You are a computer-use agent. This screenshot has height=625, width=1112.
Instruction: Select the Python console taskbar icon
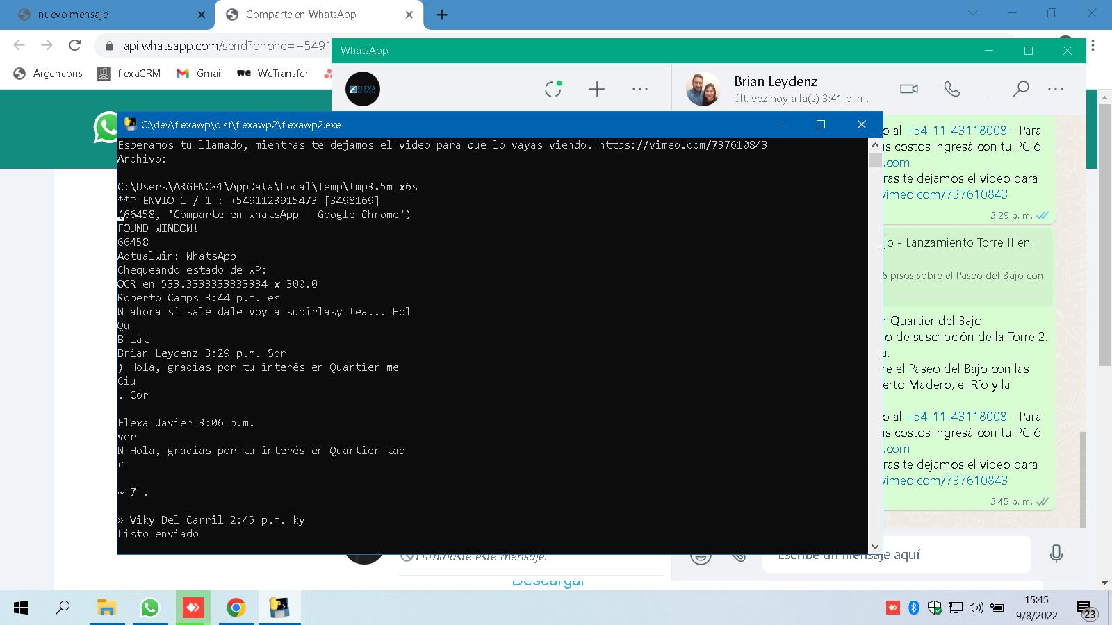pyautogui.click(x=279, y=608)
